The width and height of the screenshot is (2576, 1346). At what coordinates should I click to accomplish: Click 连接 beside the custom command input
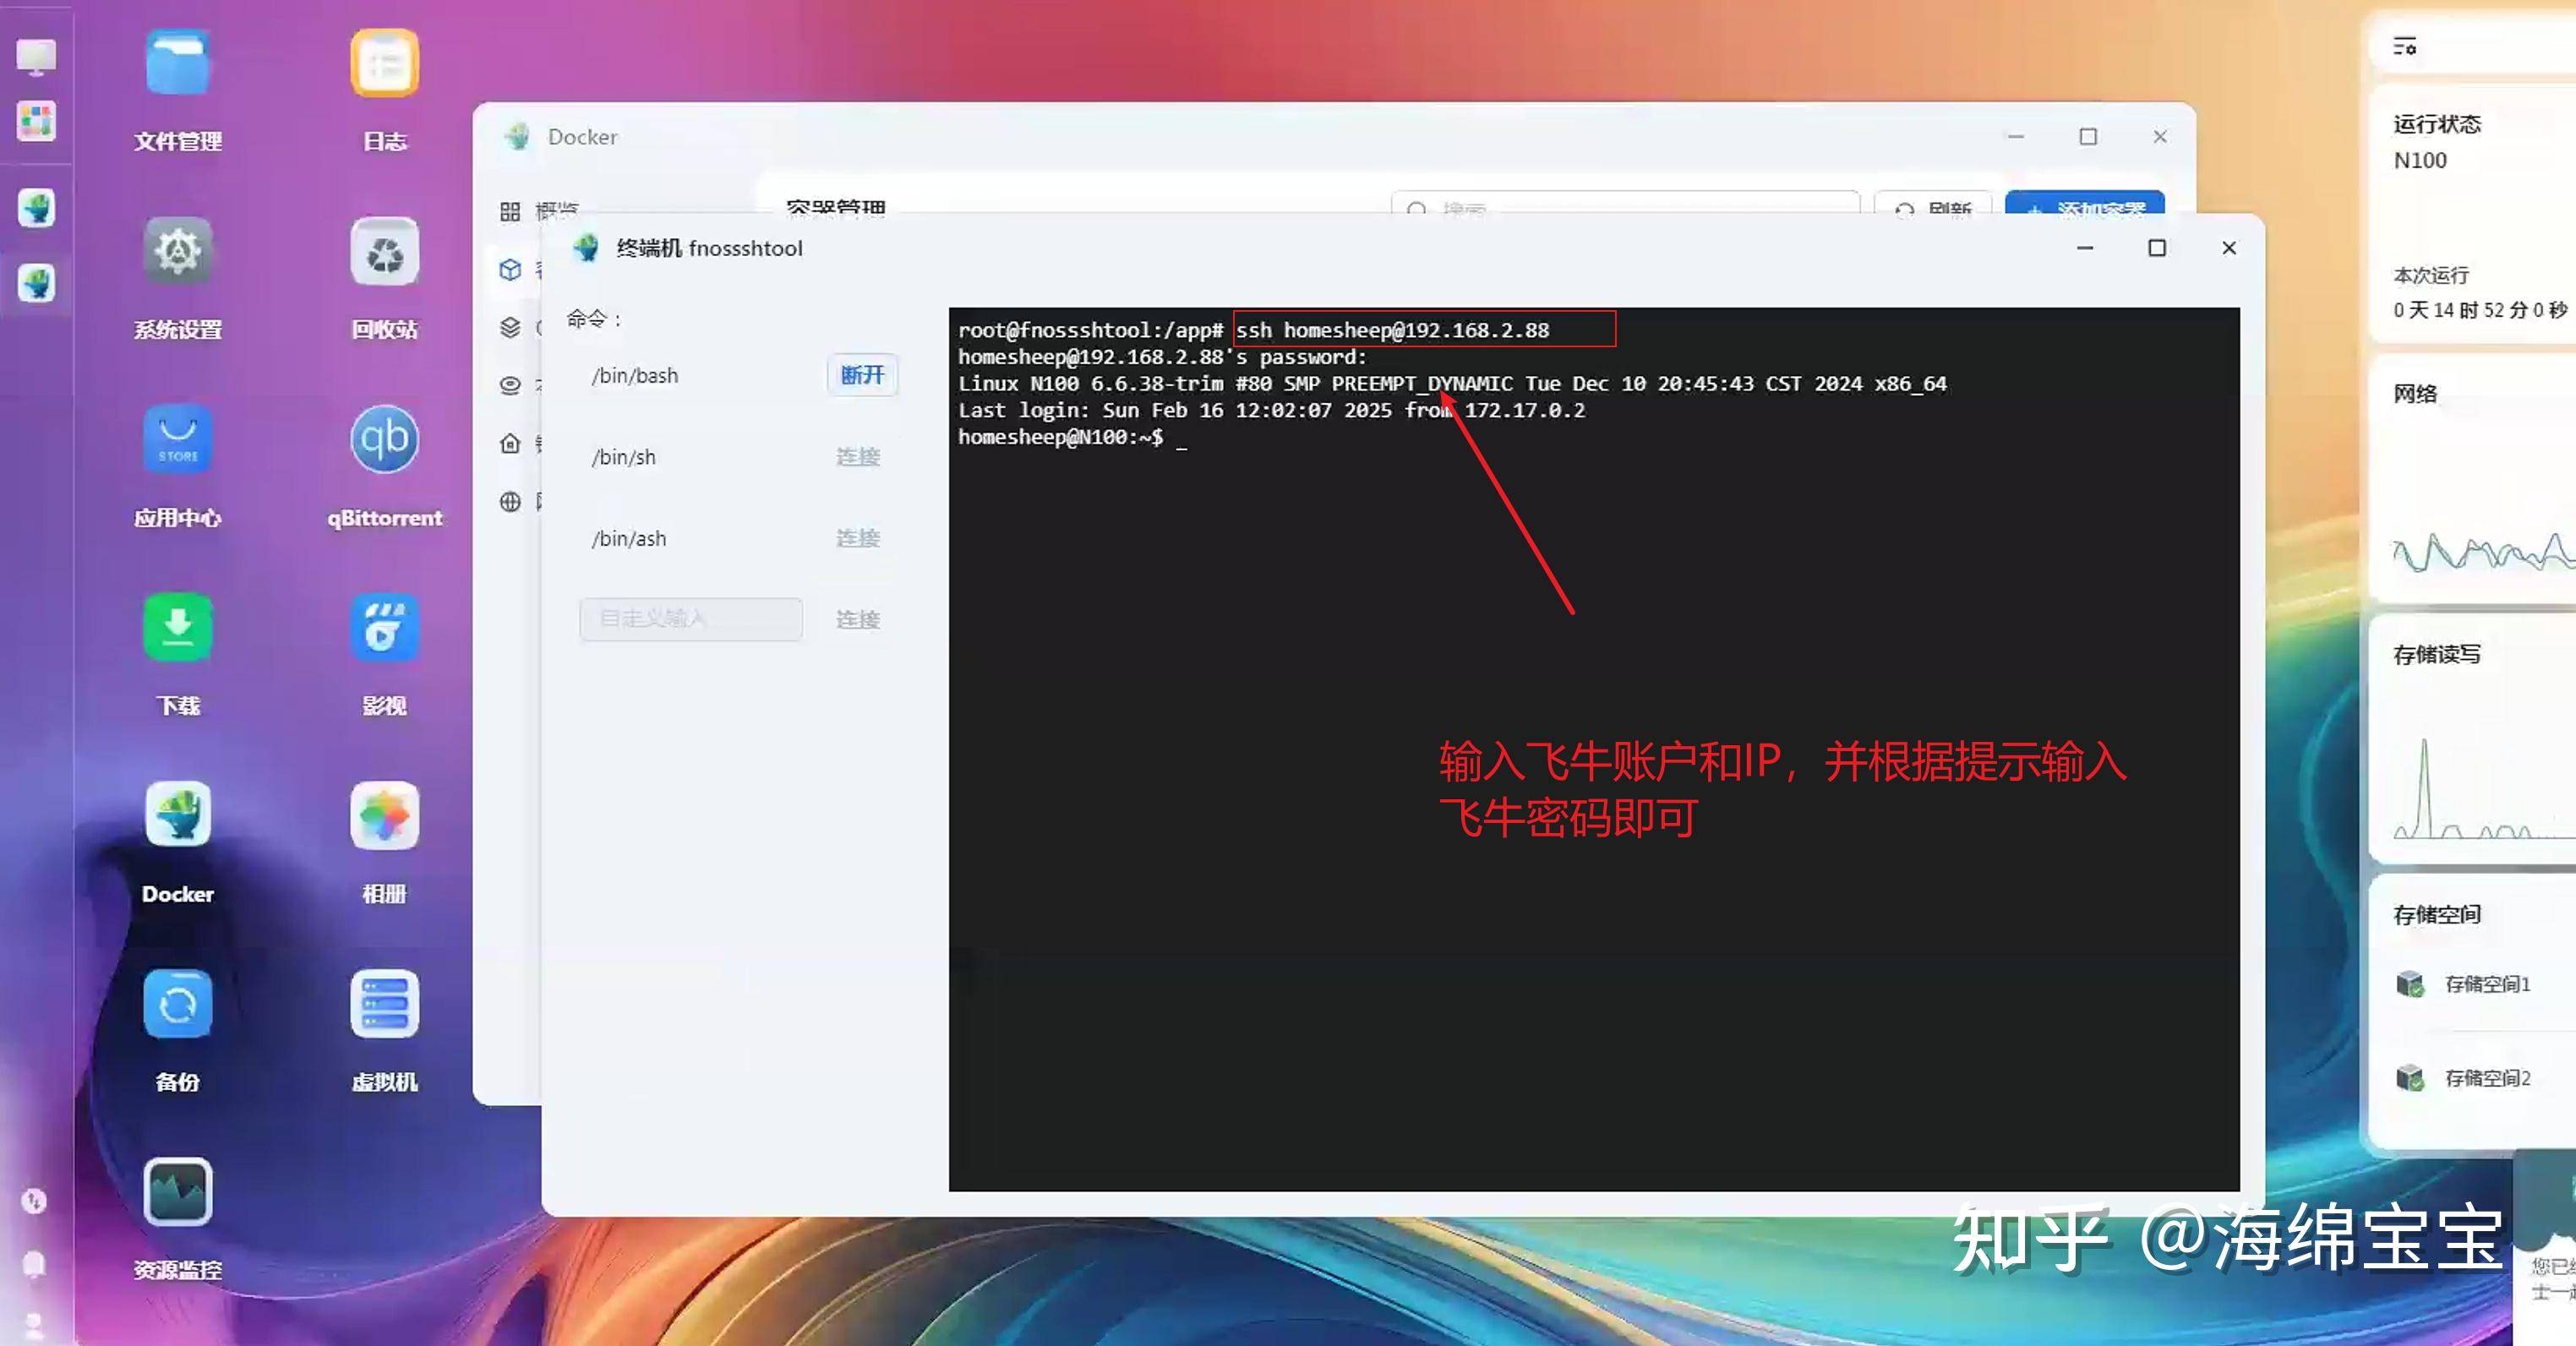(858, 619)
